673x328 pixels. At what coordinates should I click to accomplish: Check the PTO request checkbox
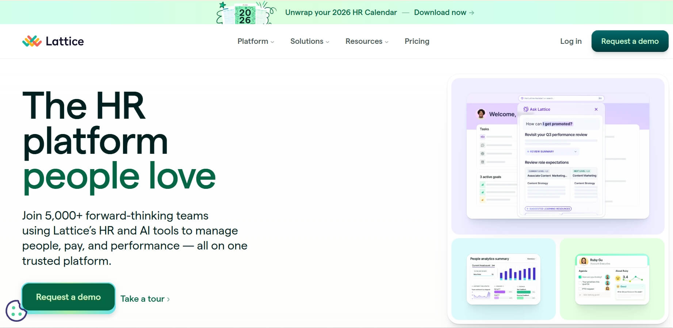click(580, 289)
